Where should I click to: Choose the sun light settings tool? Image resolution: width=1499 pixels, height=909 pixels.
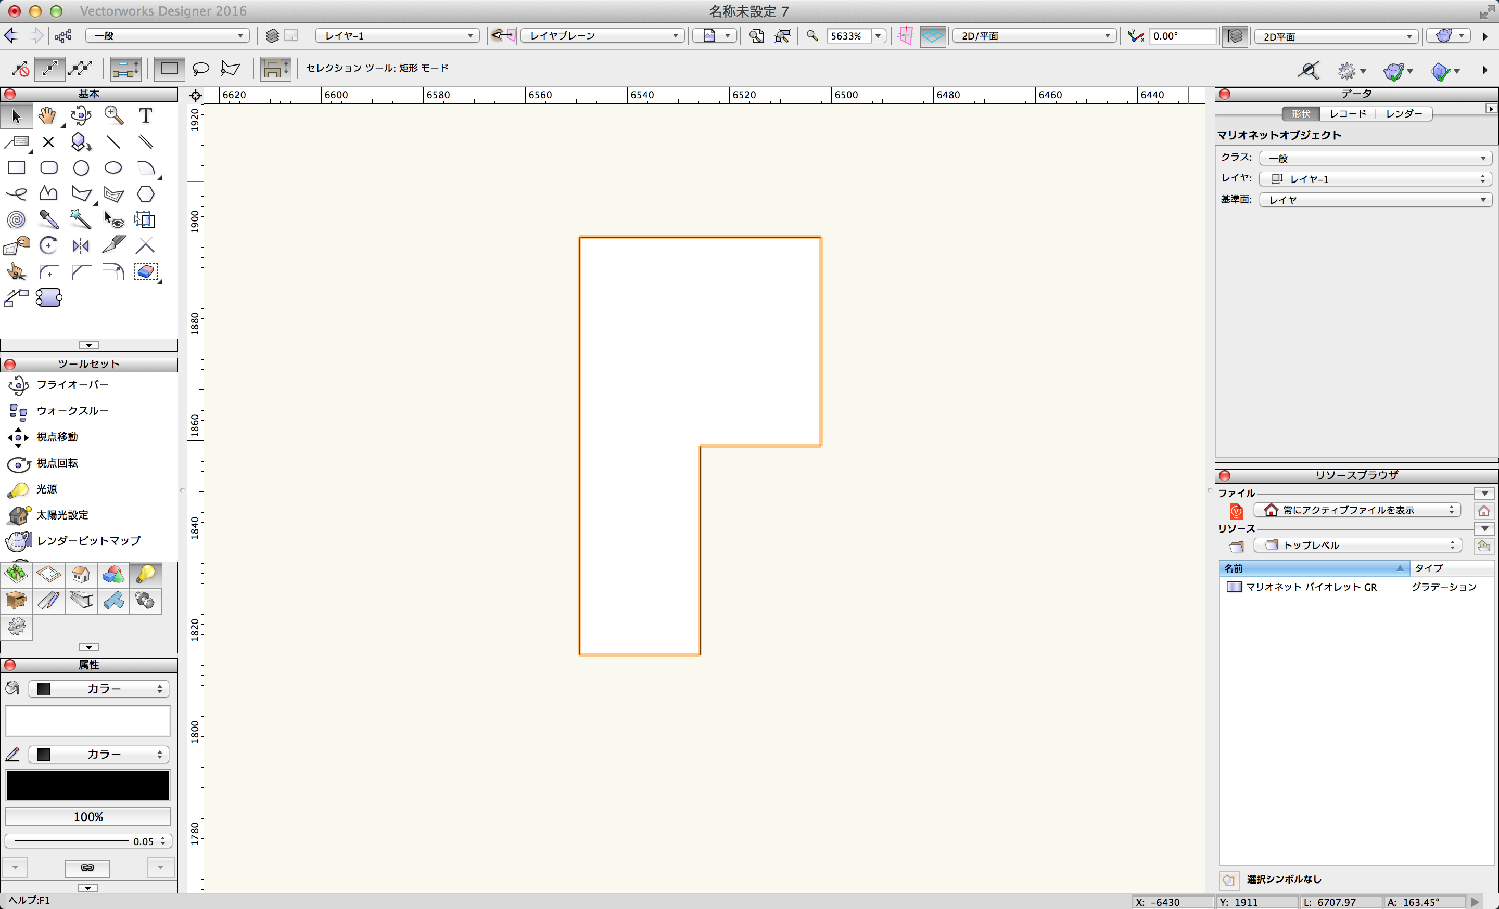49,515
